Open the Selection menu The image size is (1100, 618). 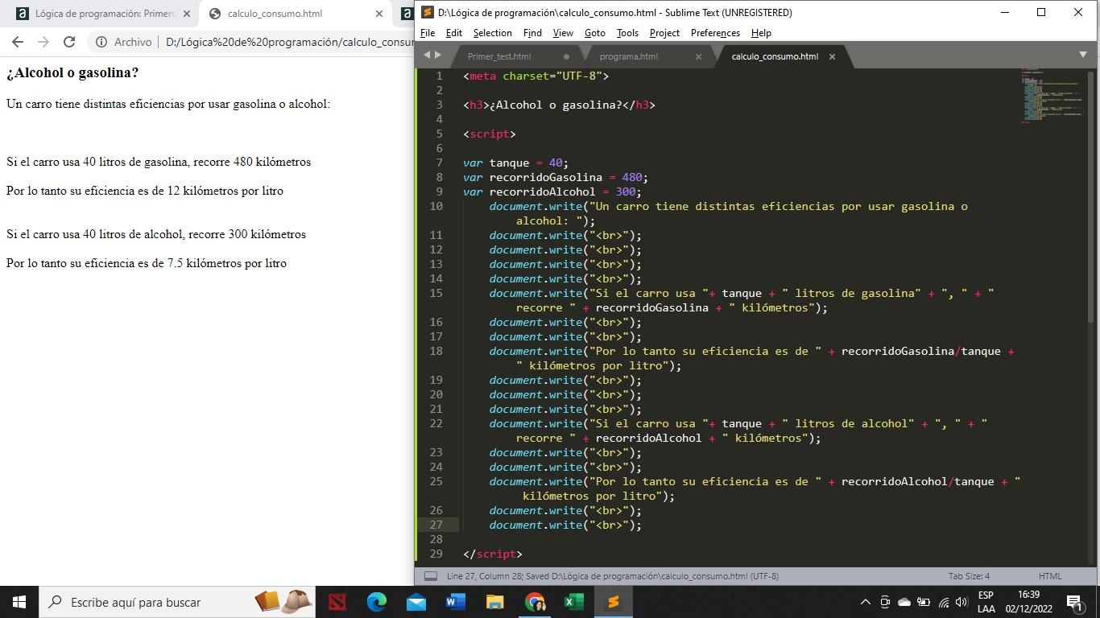[492, 33]
